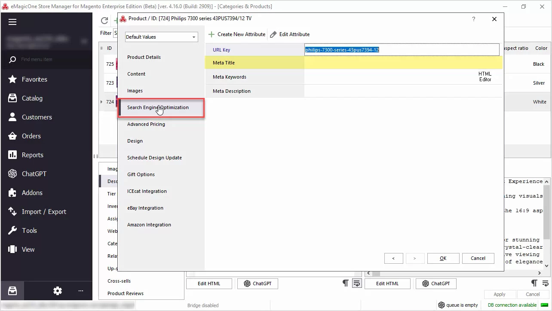Click the ChatGPT logo icon in sidebar

click(x=13, y=174)
